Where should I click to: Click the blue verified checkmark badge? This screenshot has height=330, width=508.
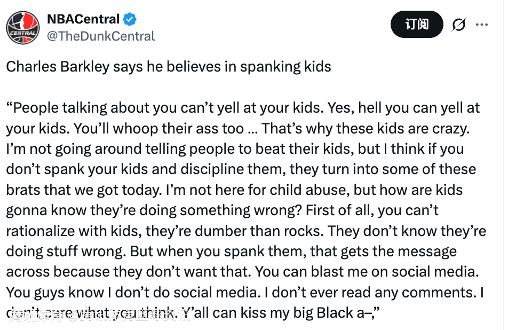pyautogui.click(x=130, y=20)
